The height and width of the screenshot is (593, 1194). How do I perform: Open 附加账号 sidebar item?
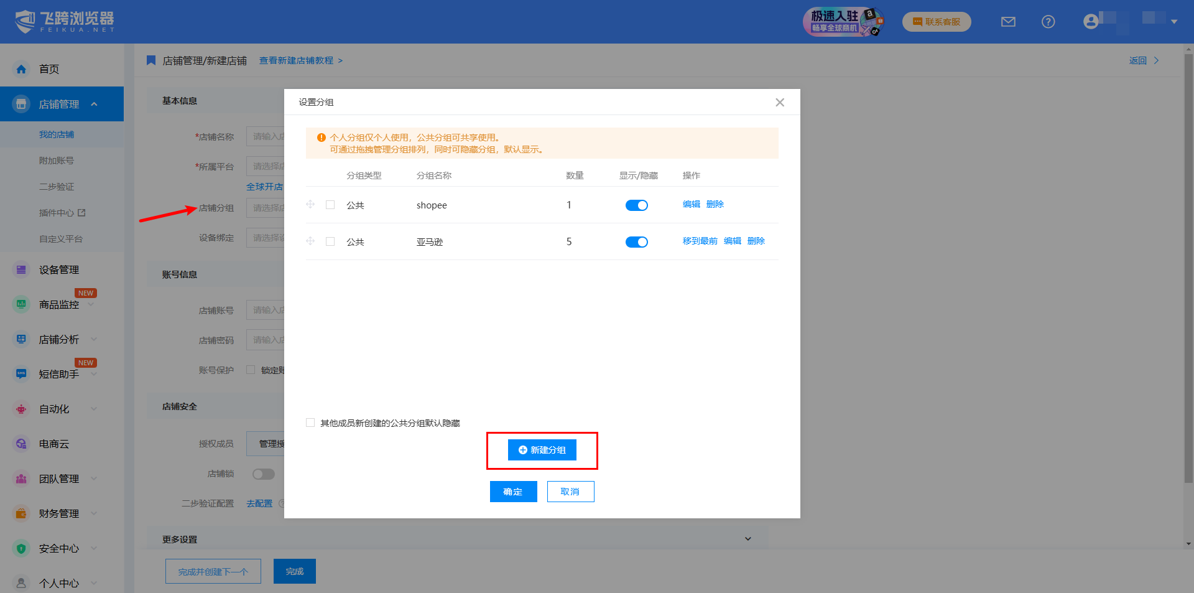[57, 161]
